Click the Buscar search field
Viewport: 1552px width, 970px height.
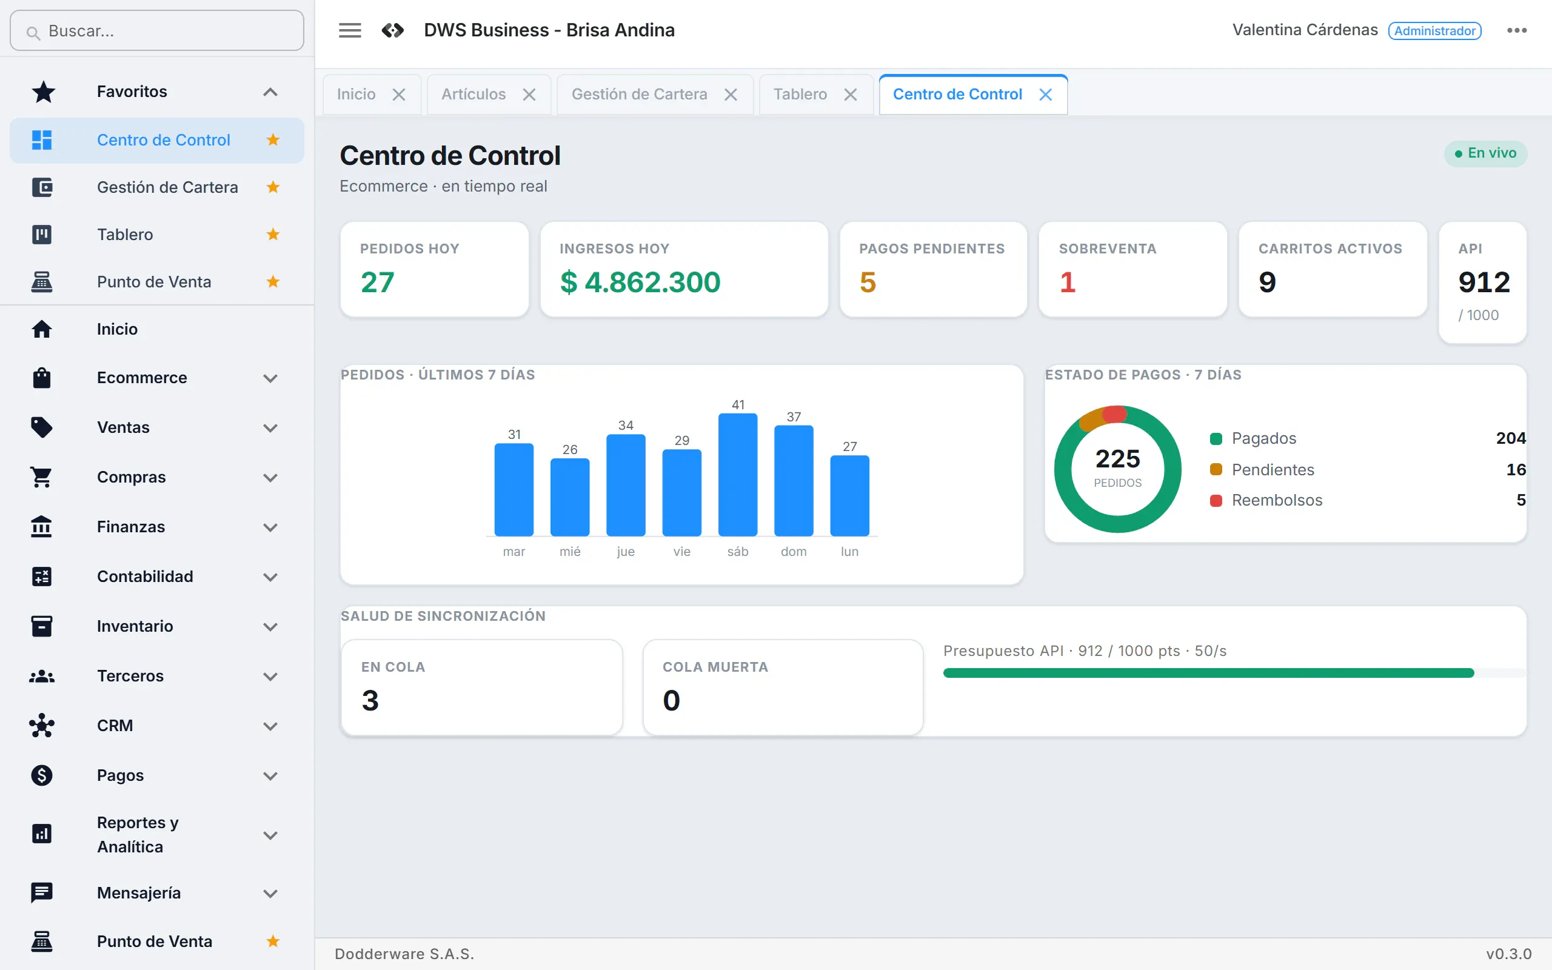[x=157, y=31]
